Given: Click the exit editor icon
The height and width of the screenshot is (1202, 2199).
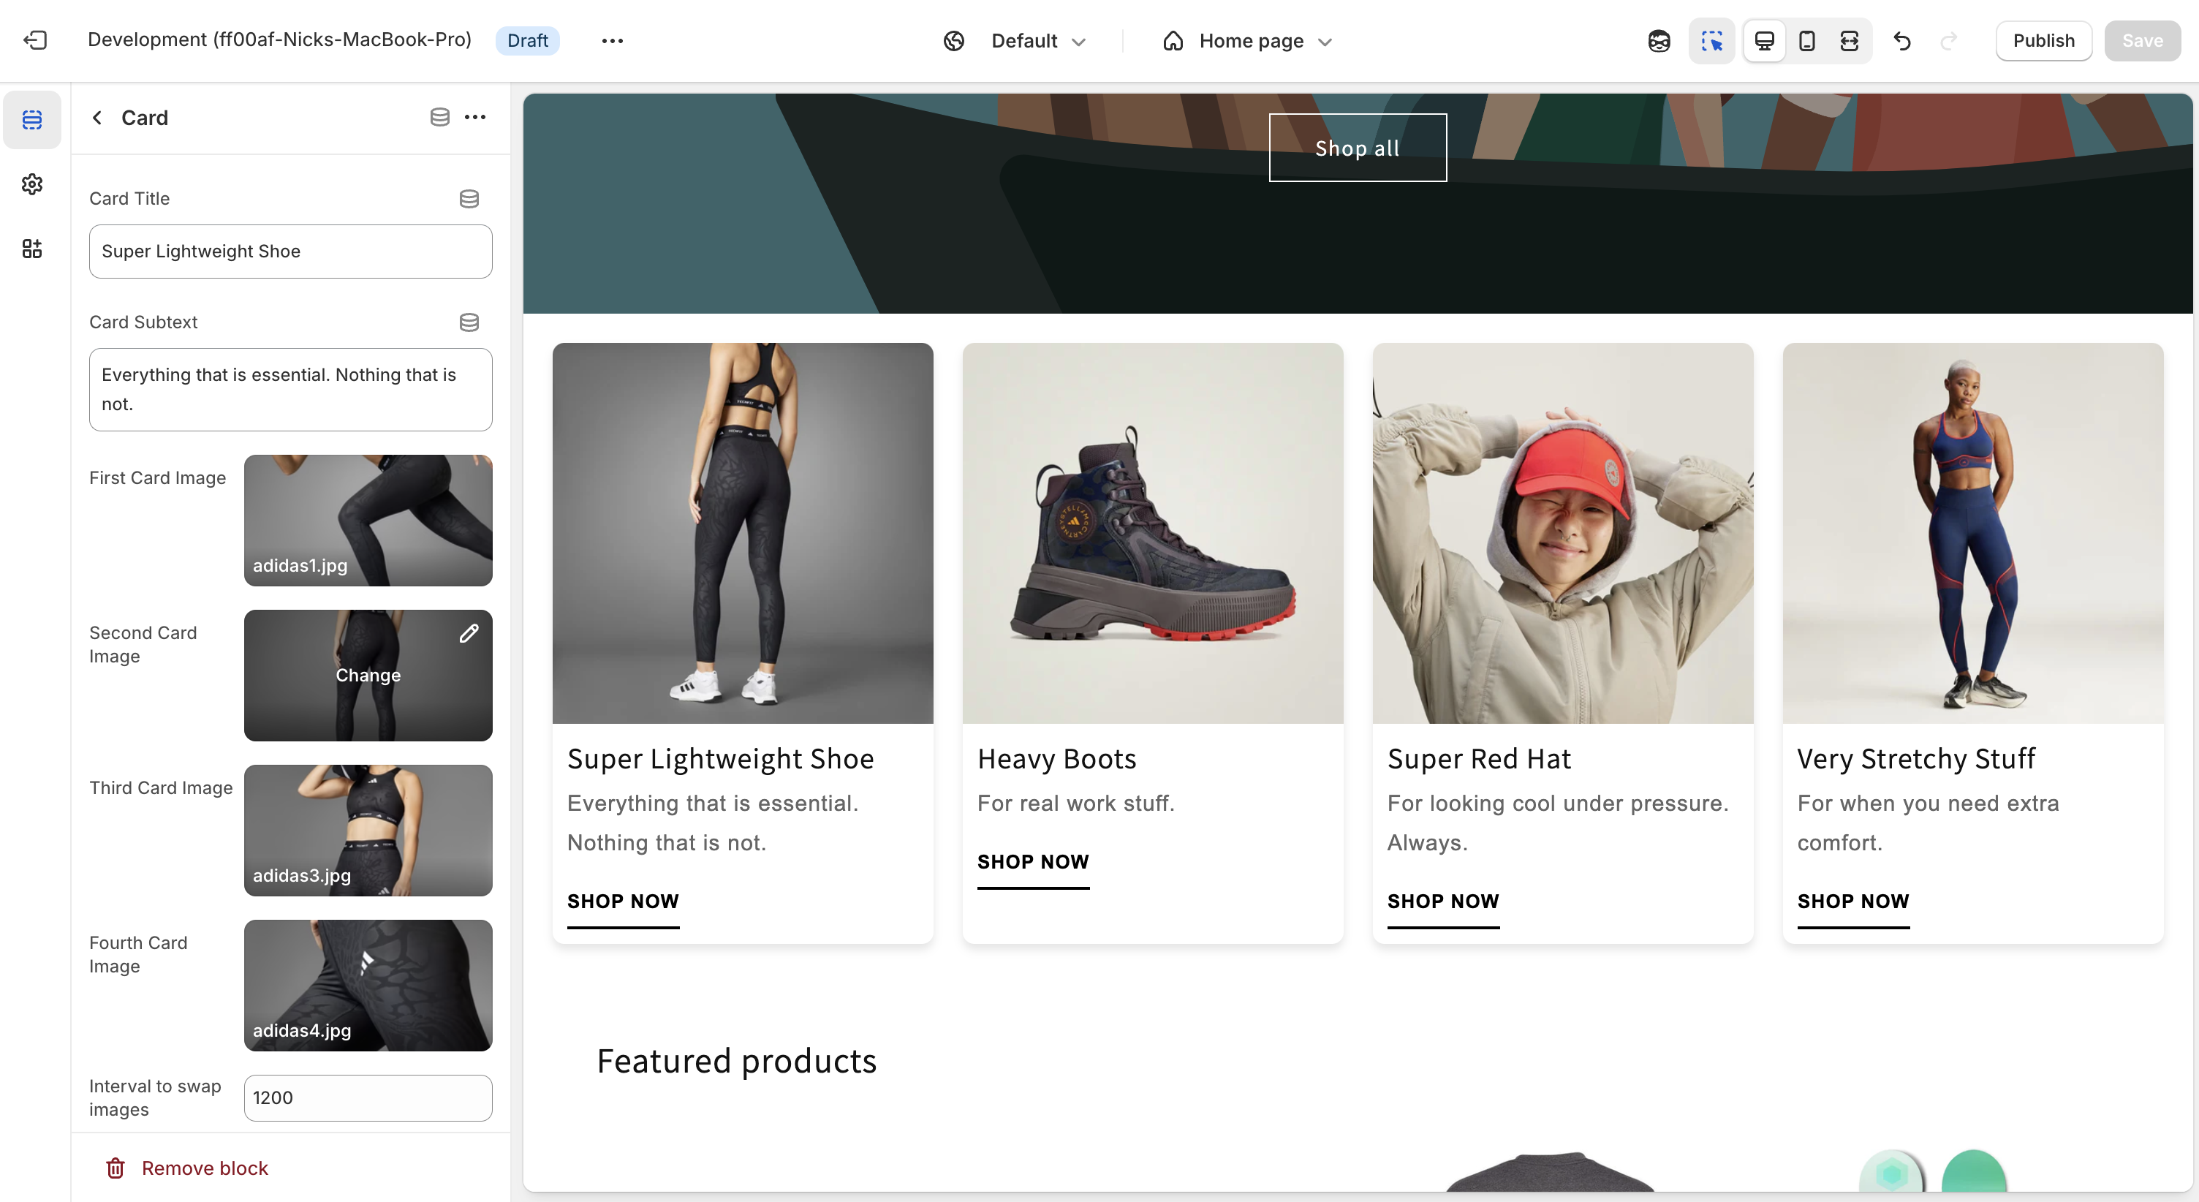Looking at the screenshot, I should [x=35, y=40].
